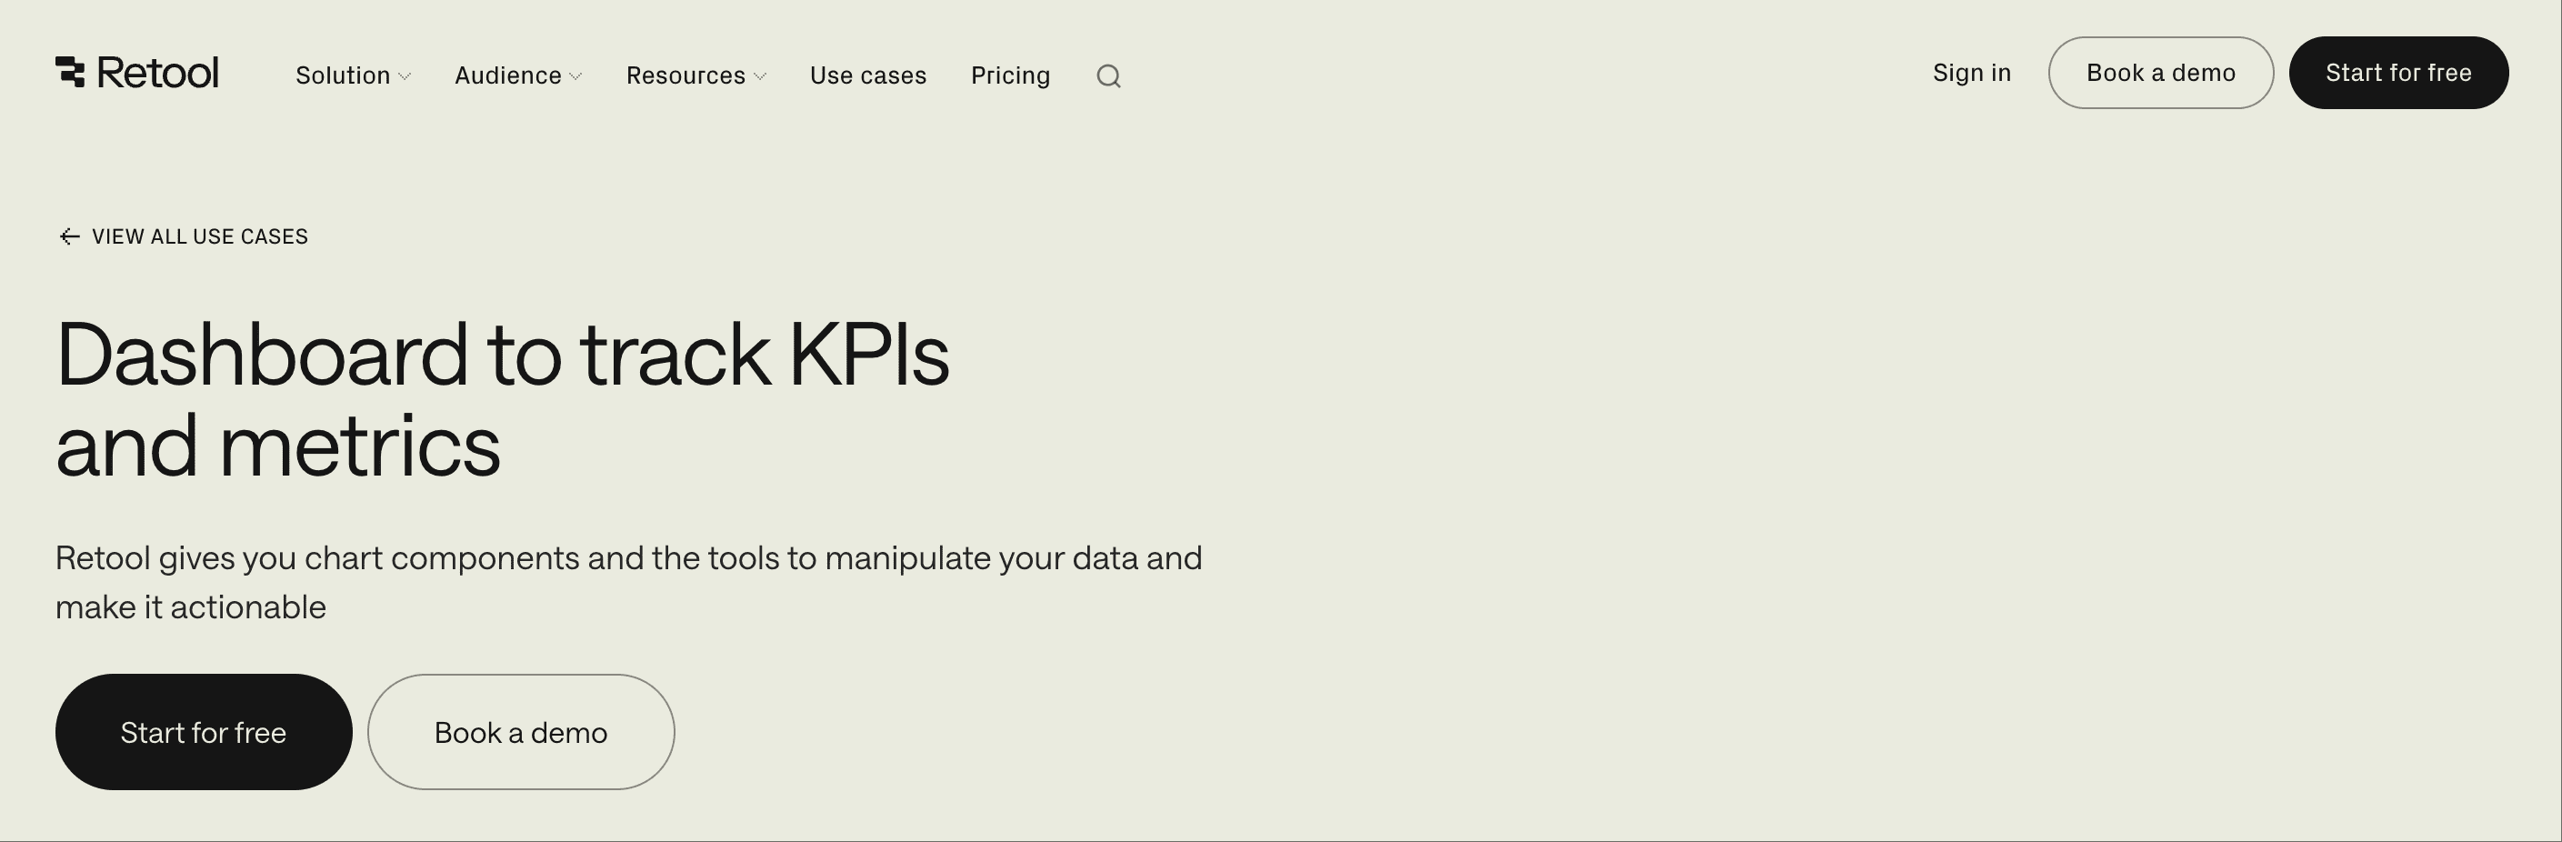Expand the chevron next to Solution

point(405,76)
